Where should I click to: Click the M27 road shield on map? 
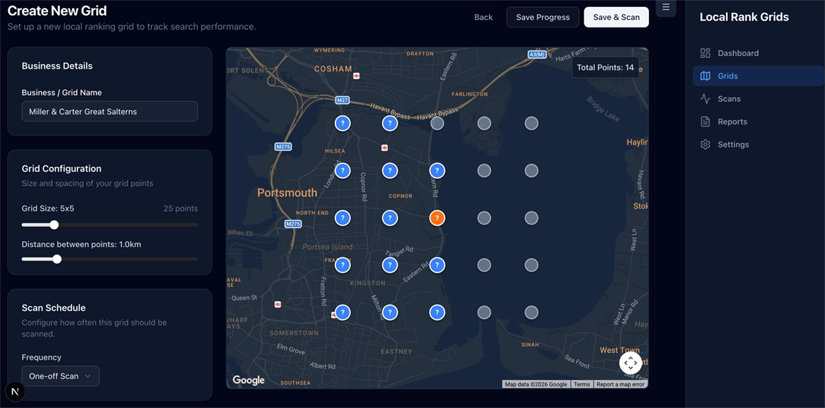point(342,100)
